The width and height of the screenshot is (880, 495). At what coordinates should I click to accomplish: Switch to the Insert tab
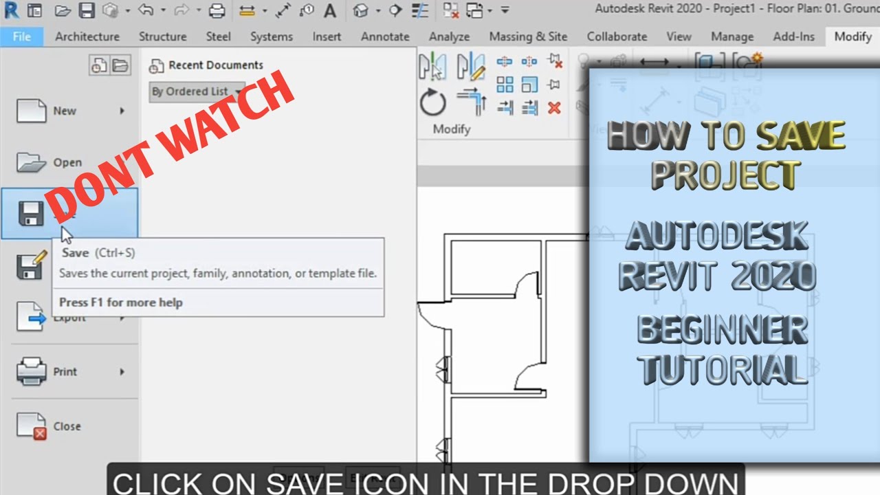coord(327,36)
